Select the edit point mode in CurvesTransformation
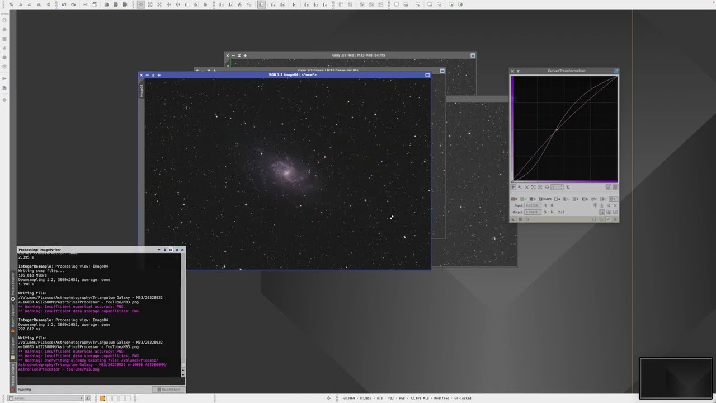The image size is (716, 403). point(513,187)
